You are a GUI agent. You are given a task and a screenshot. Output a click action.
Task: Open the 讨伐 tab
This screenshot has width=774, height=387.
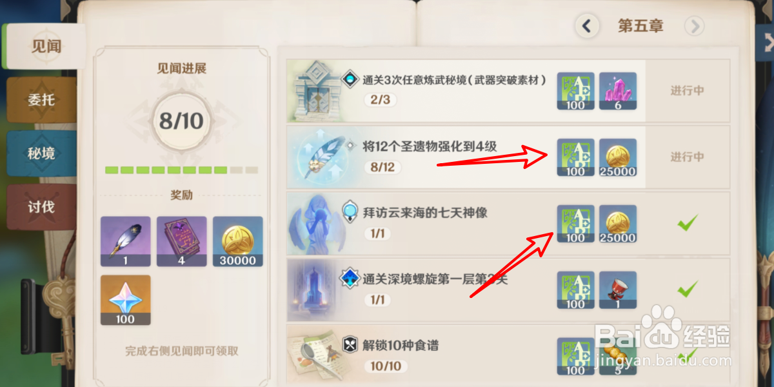(x=41, y=207)
